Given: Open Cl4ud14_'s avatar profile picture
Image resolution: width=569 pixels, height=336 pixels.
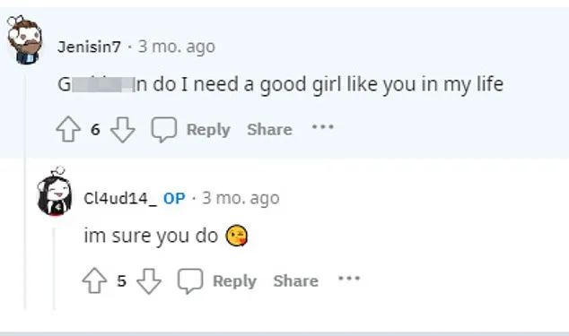Looking at the screenshot, I should click(55, 192).
